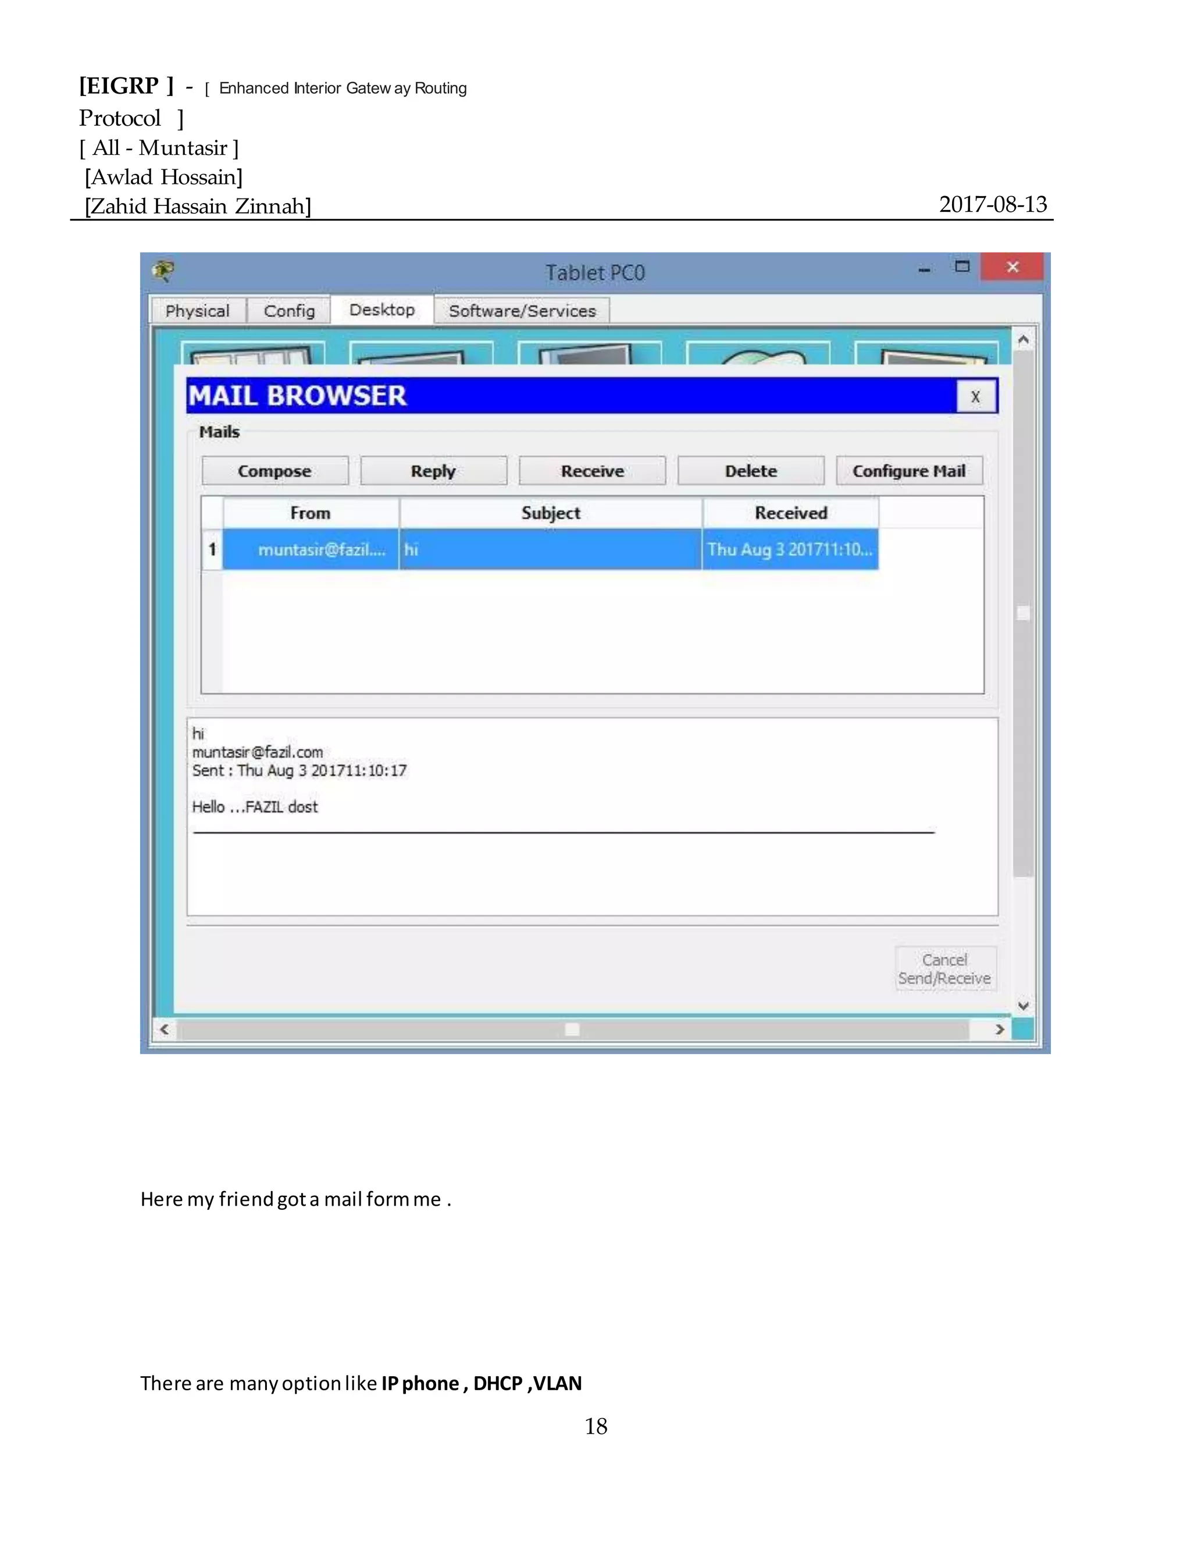Switch to the Config tab
The width and height of the screenshot is (1191, 1542).
point(289,311)
